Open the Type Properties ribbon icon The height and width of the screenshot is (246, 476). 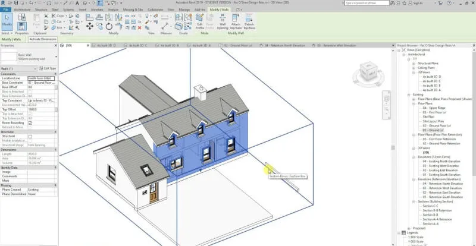(x=21, y=17)
